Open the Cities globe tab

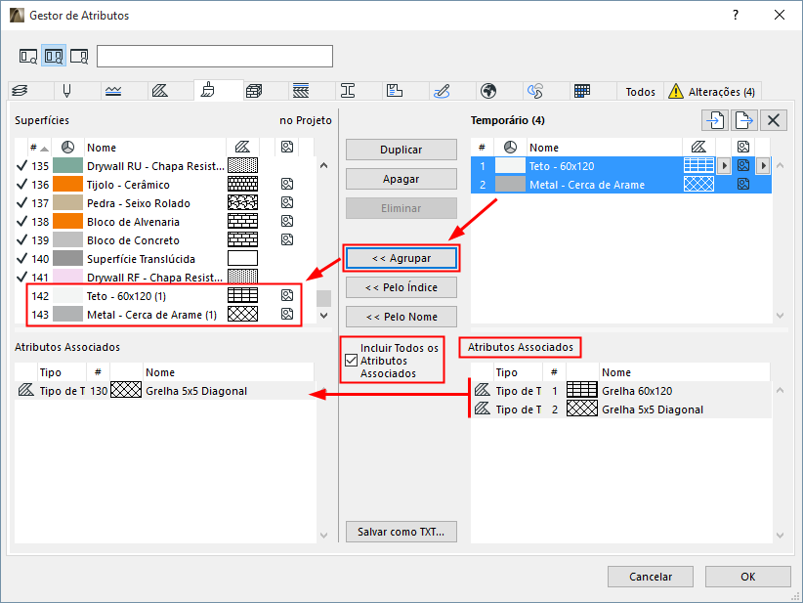[488, 91]
